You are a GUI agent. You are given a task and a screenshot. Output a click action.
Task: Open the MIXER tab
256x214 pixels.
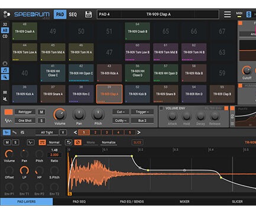pyautogui.click(x=184, y=202)
